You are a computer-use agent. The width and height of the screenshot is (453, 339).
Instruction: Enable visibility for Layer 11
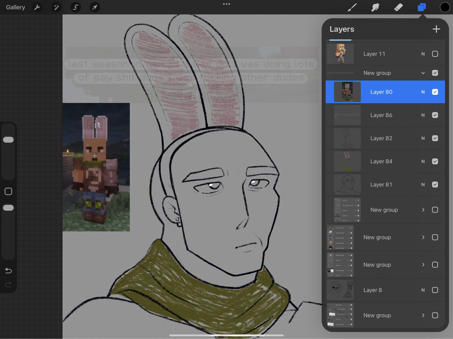tap(435, 54)
